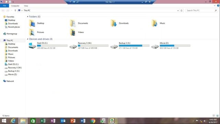Go up one folder level
220x124 pixels.
[x=15, y=11]
